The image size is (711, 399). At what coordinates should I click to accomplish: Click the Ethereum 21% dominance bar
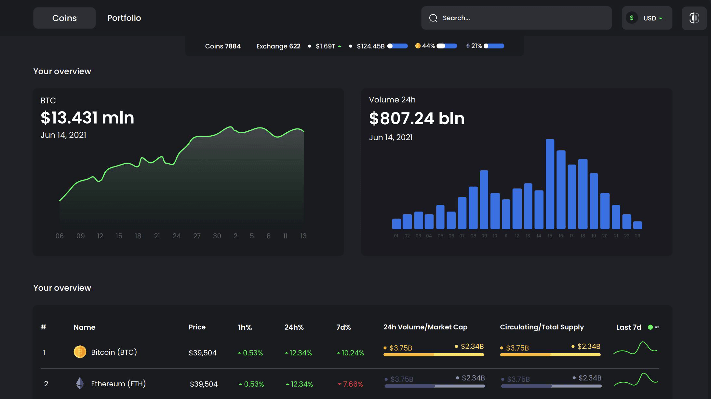click(x=494, y=46)
